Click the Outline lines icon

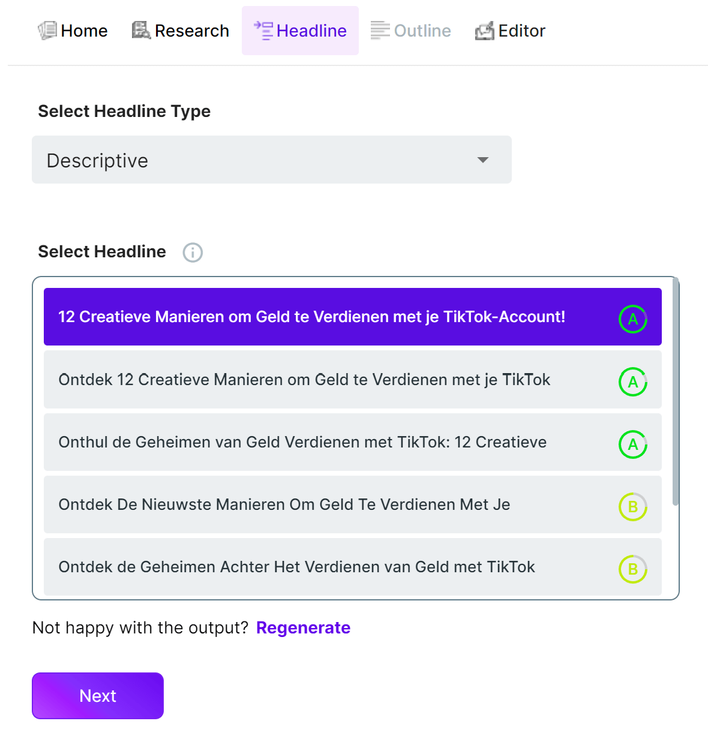380,30
